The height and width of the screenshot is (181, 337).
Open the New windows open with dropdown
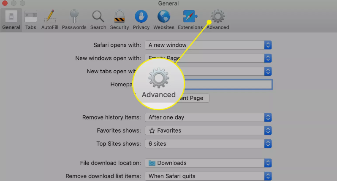(208, 58)
